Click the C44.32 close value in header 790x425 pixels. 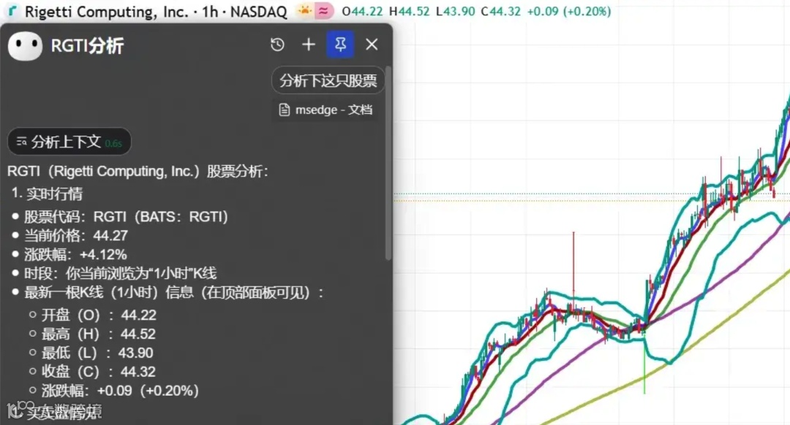[x=500, y=11]
